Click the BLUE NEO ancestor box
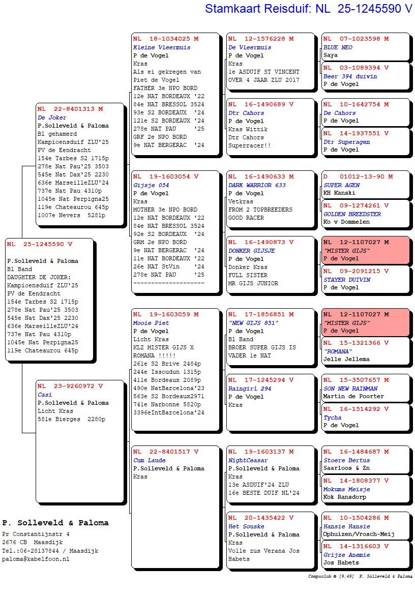The width and height of the screenshot is (415, 596). [365, 47]
